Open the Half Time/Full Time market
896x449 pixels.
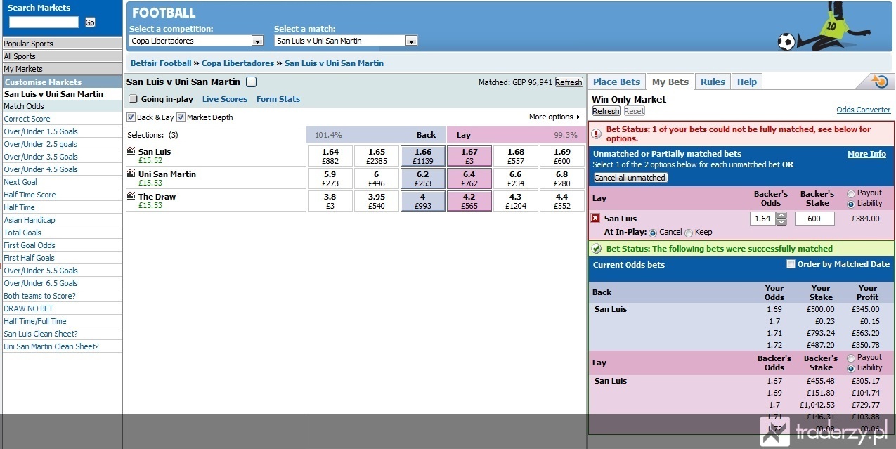tap(35, 321)
